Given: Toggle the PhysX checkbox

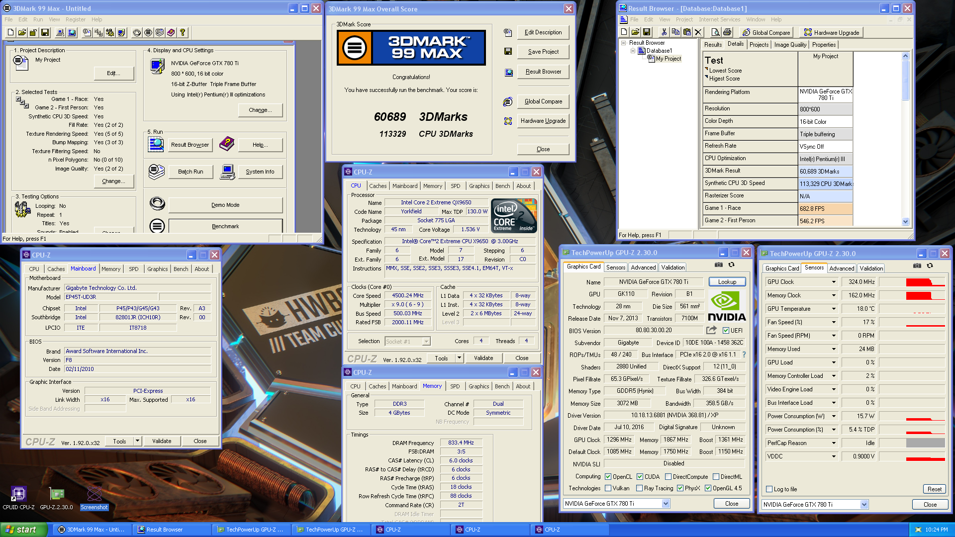Looking at the screenshot, I should tap(680, 488).
